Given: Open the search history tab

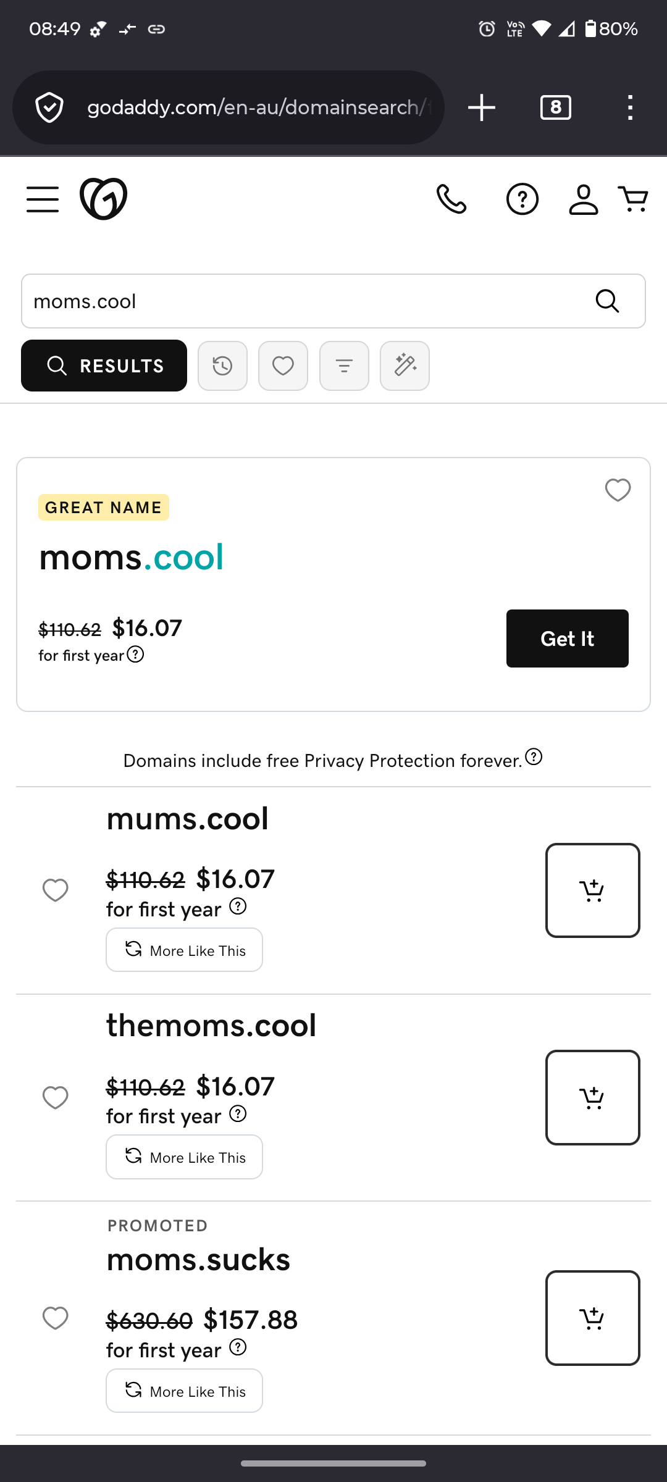Looking at the screenshot, I should tap(222, 366).
